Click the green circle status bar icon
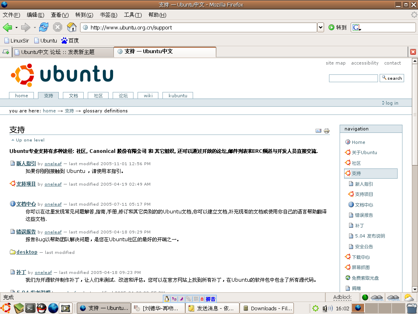 [365, 297]
